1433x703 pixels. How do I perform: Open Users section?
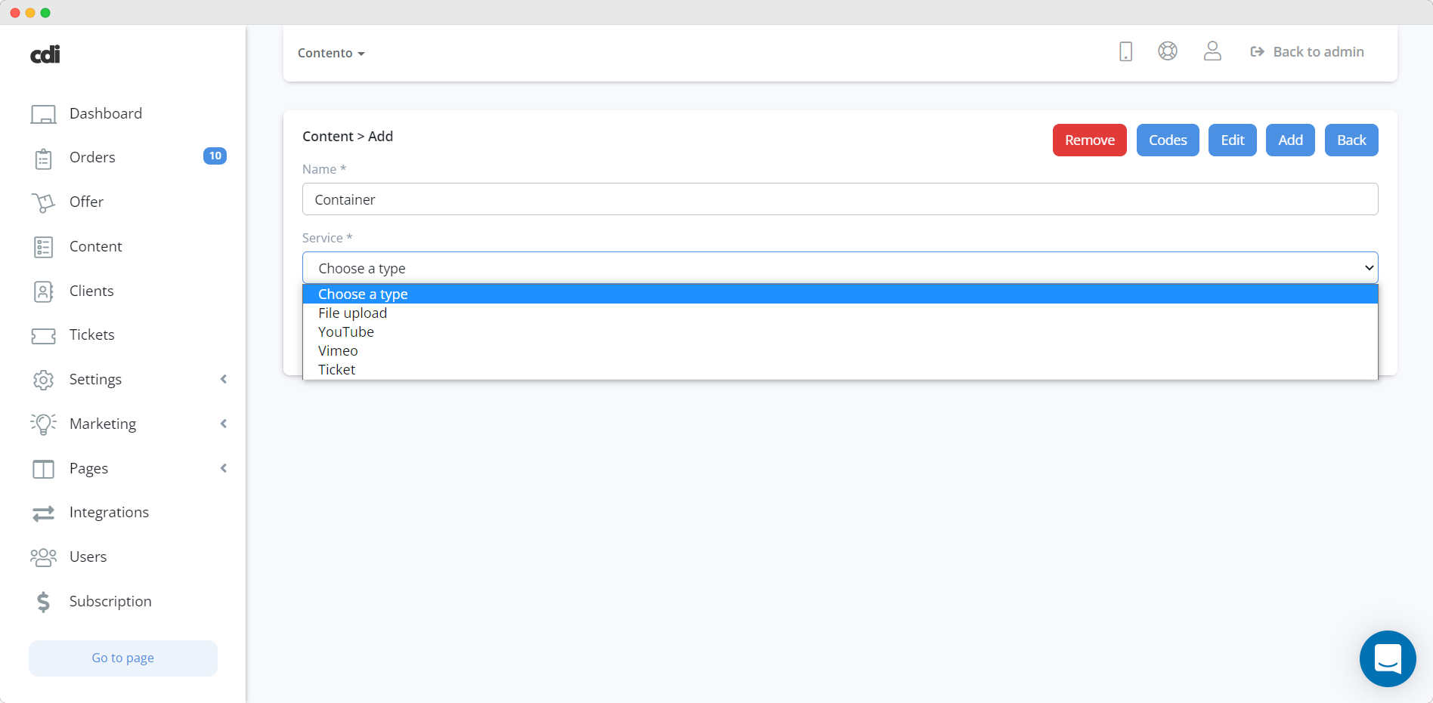[88, 557]
